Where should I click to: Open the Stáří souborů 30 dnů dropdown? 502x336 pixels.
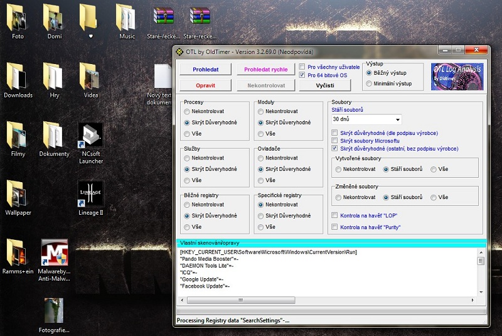click(366, 119)
